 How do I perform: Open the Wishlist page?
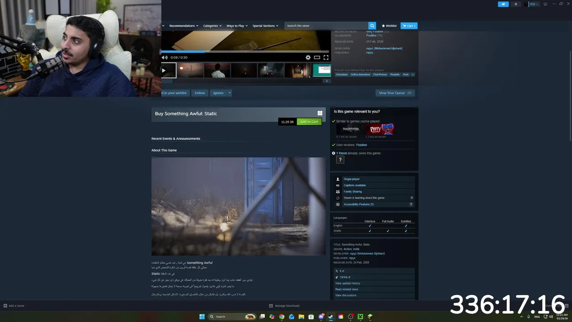coord(389,25)
